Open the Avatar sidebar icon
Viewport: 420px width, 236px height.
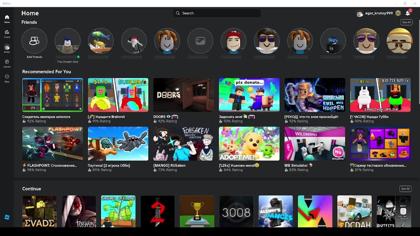(x=7, y=49)
